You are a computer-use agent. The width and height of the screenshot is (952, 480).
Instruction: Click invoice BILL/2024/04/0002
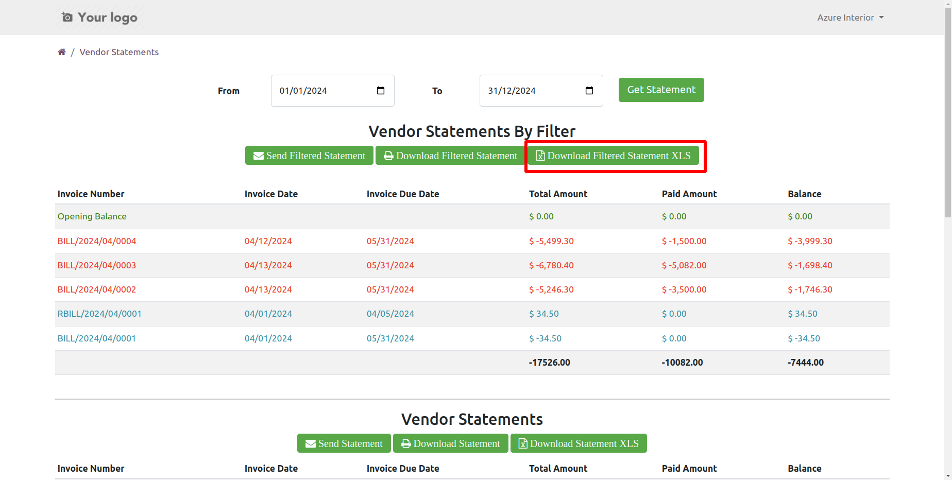(97, 289)
